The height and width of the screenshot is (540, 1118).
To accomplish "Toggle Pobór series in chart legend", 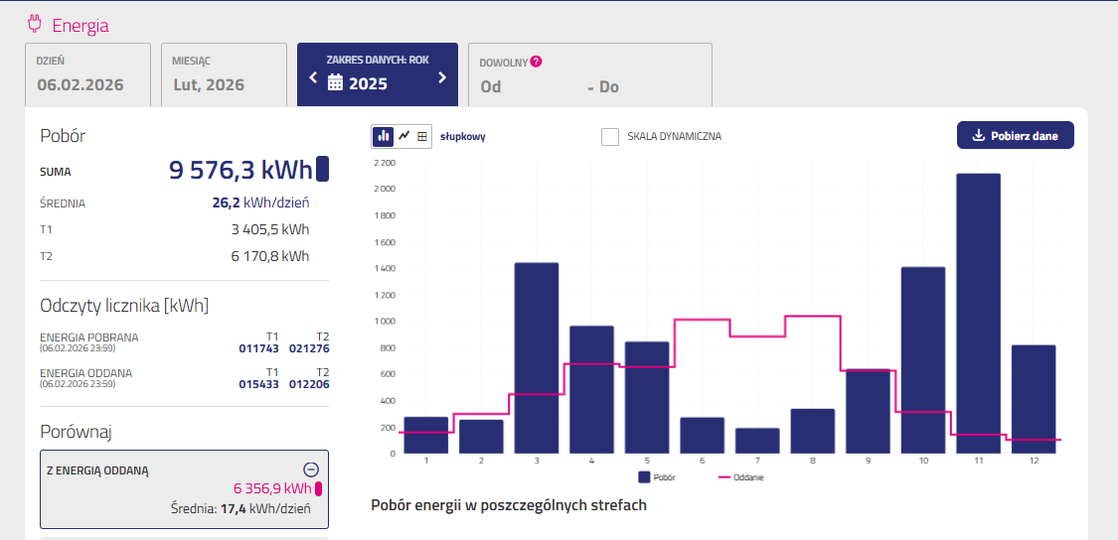I will click(656, 477).
